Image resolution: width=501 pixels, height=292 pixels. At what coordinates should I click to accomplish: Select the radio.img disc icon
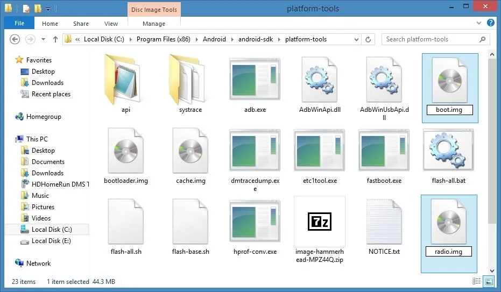point(449,222)
